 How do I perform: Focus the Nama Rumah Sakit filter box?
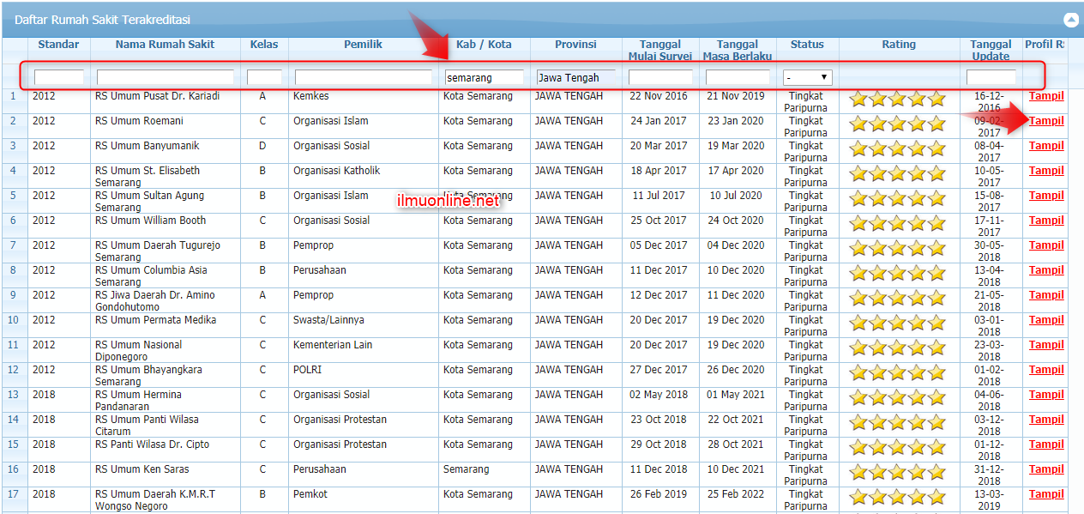165,77
